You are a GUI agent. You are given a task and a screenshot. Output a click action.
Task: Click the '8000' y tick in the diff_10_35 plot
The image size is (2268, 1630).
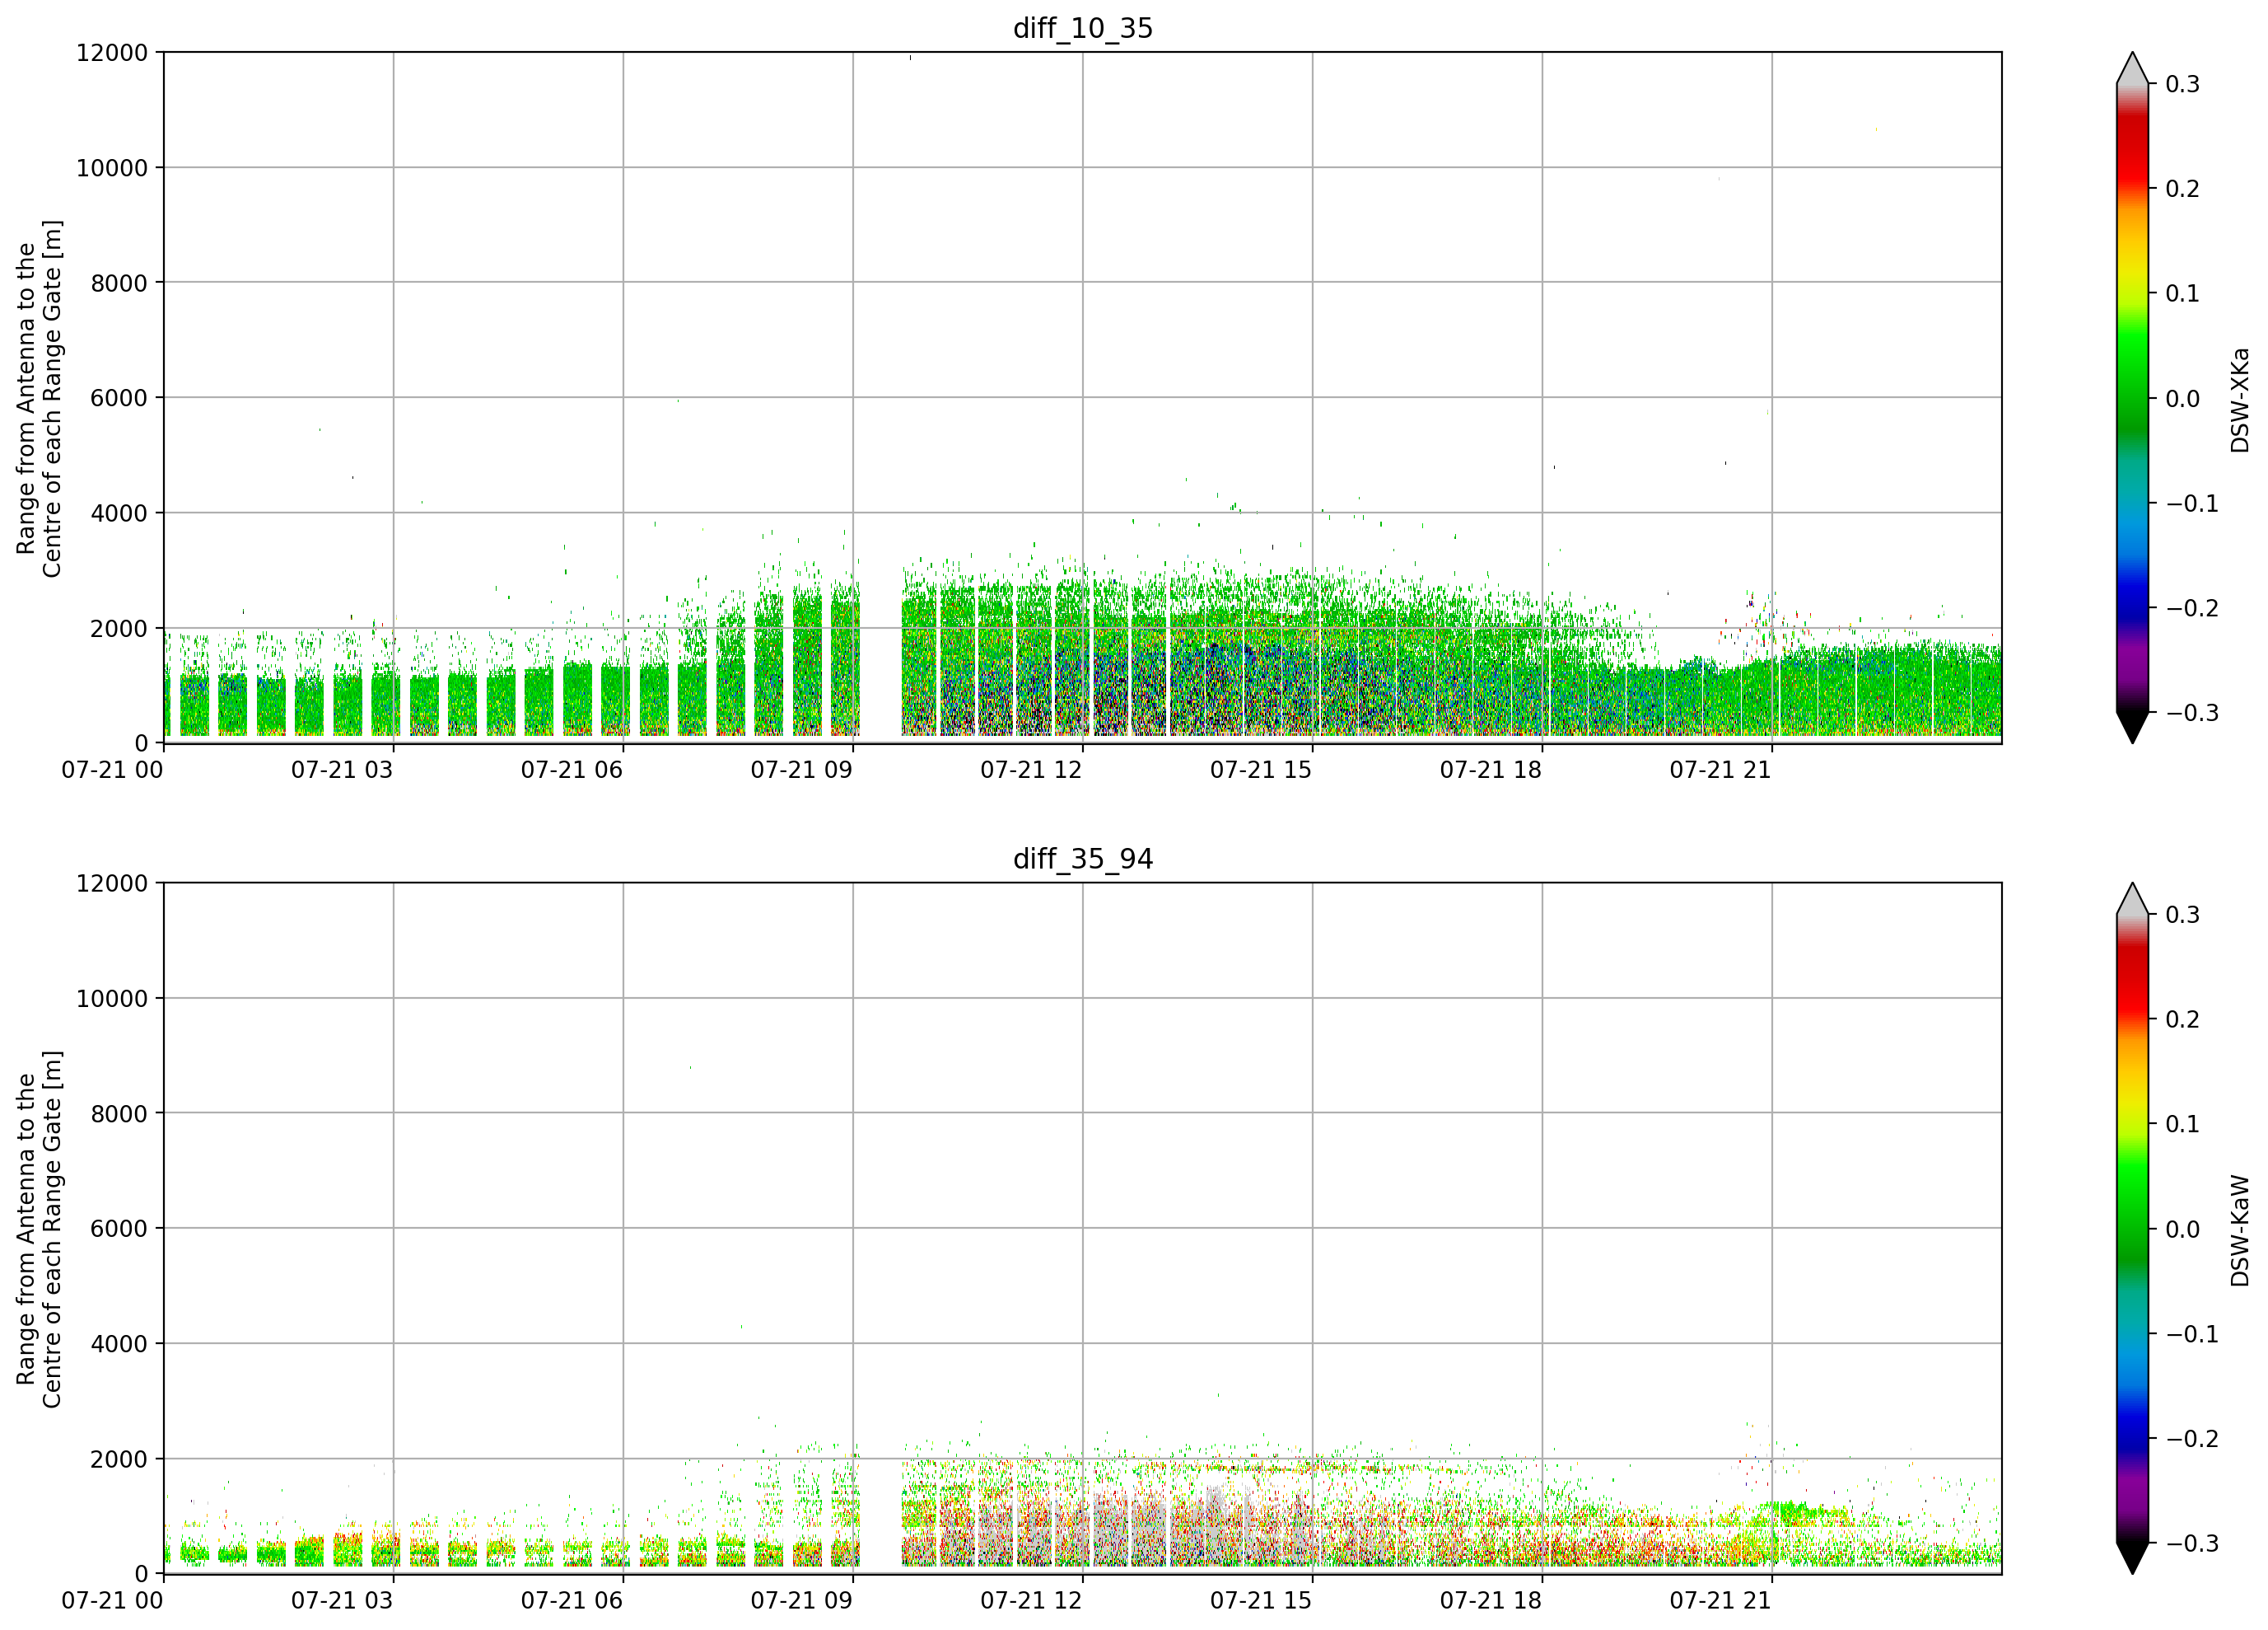tap(119, 282)
